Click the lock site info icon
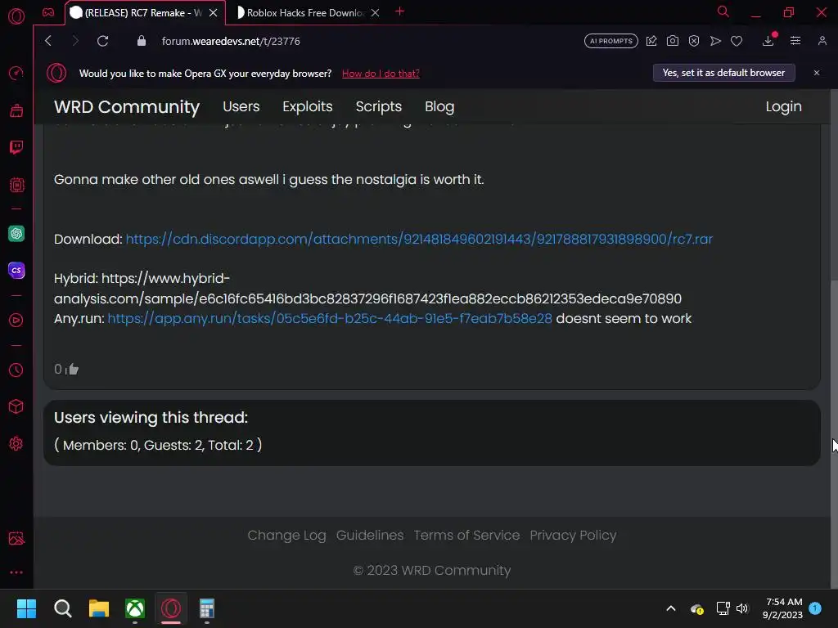838x628 pixels. click(141, 41)
